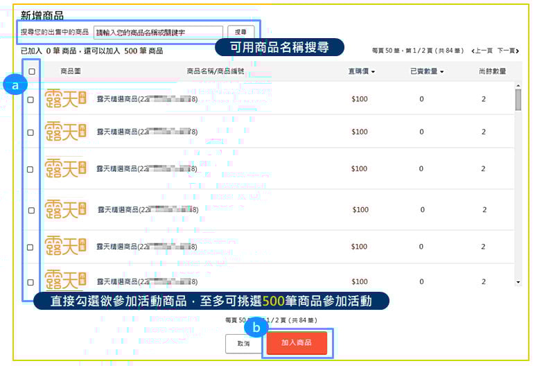Check the last visible product row's checkbox
The image size is (535, 368).
pos(30,282)
